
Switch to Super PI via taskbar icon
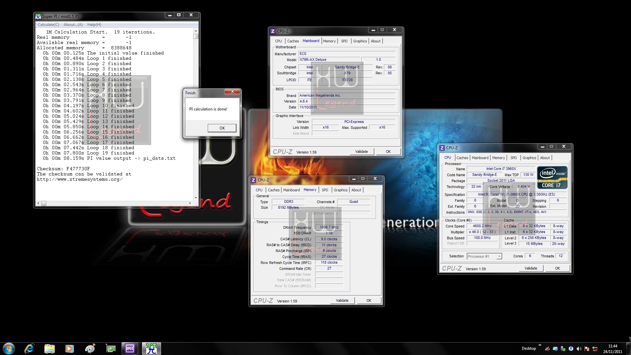[152, 348]
